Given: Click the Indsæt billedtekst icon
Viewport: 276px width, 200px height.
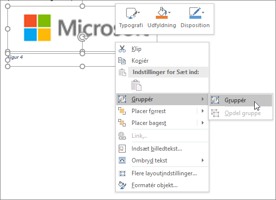Looking at the screenshot, I should click(x=122, y=149).
